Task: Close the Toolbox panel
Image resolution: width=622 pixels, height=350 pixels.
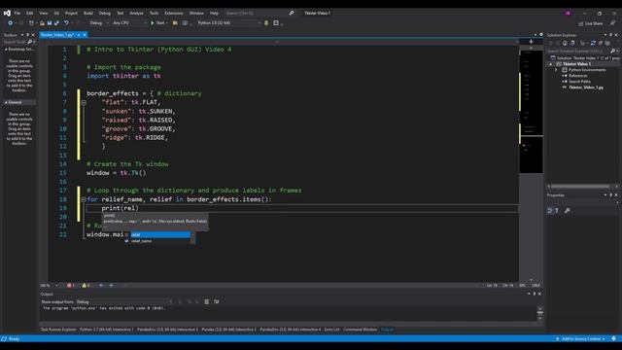Action: (33, 35)
